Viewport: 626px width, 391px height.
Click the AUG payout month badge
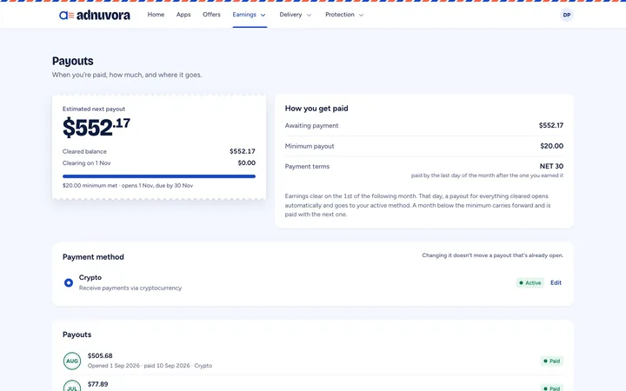pyautogui.click(x=72, y=361)
